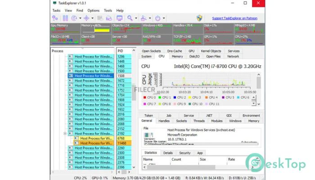Click the CPU 2 blue legend swatch
This screenshot has width=315, height=180.
(175, 98)
